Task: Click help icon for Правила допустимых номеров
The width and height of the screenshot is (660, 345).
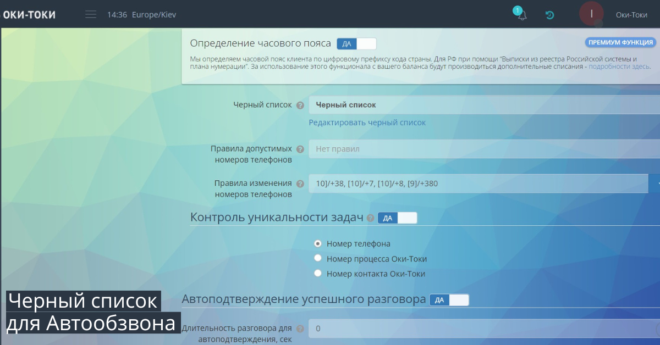Action: coord(300,149)
